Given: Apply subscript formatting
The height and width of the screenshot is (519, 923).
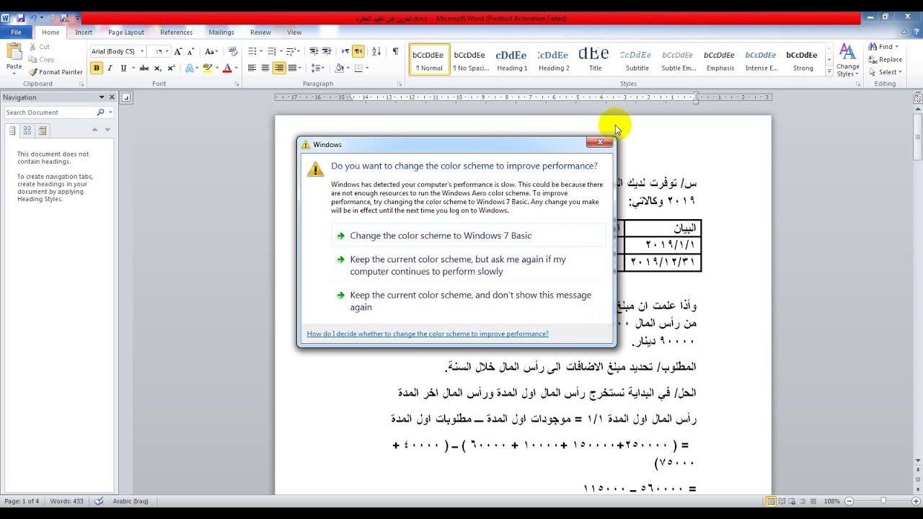Looking at the screenshot, I should [158, 68].
